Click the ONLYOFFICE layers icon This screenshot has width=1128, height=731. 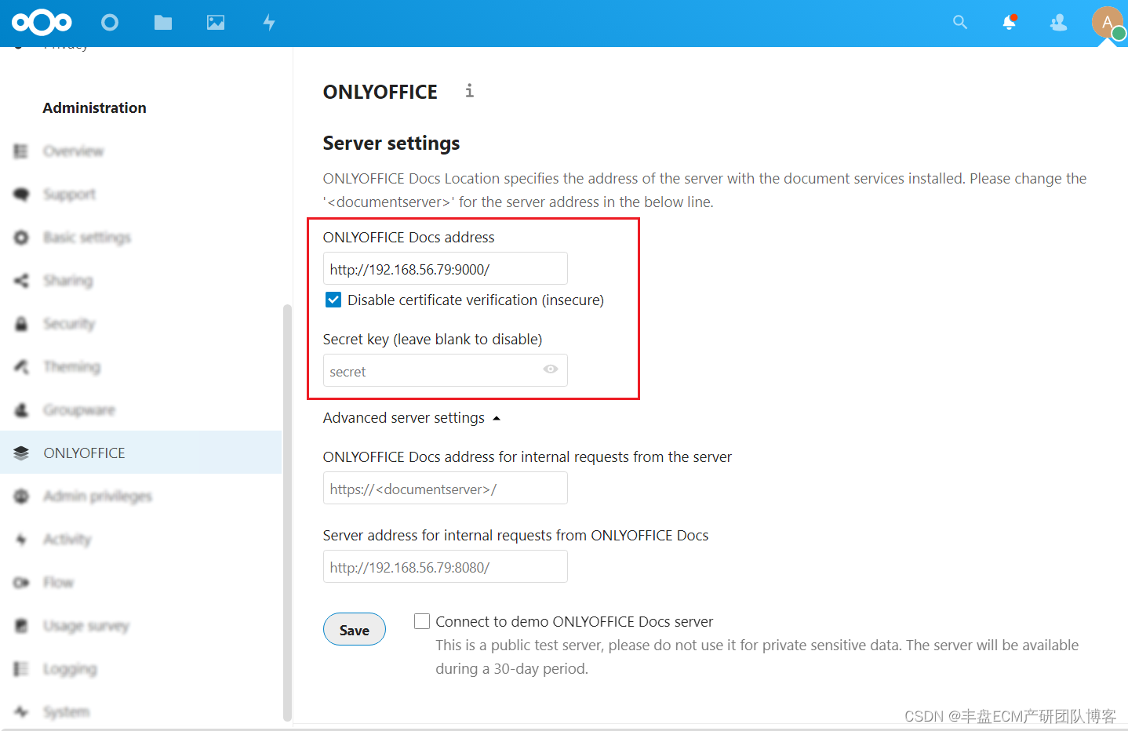pyautogui.click(x=21, y=453)
